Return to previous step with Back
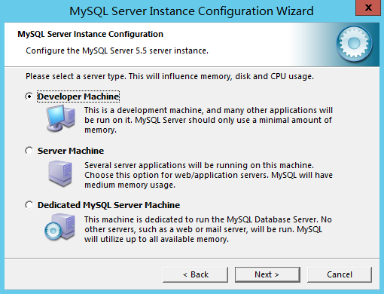The image size is (384, 294). tap(195, 274)
